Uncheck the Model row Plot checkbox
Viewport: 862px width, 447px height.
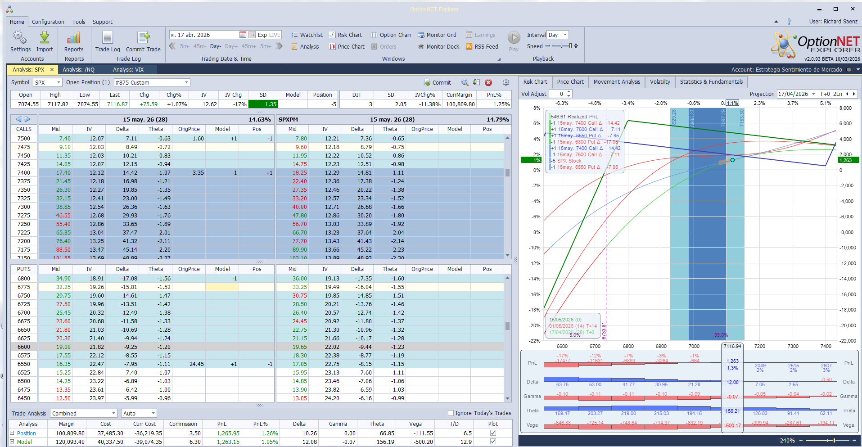tap(493, 442)
